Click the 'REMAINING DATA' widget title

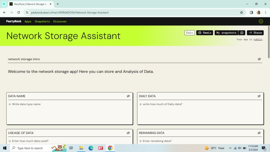pyautogui.click(x=151, y=133)
